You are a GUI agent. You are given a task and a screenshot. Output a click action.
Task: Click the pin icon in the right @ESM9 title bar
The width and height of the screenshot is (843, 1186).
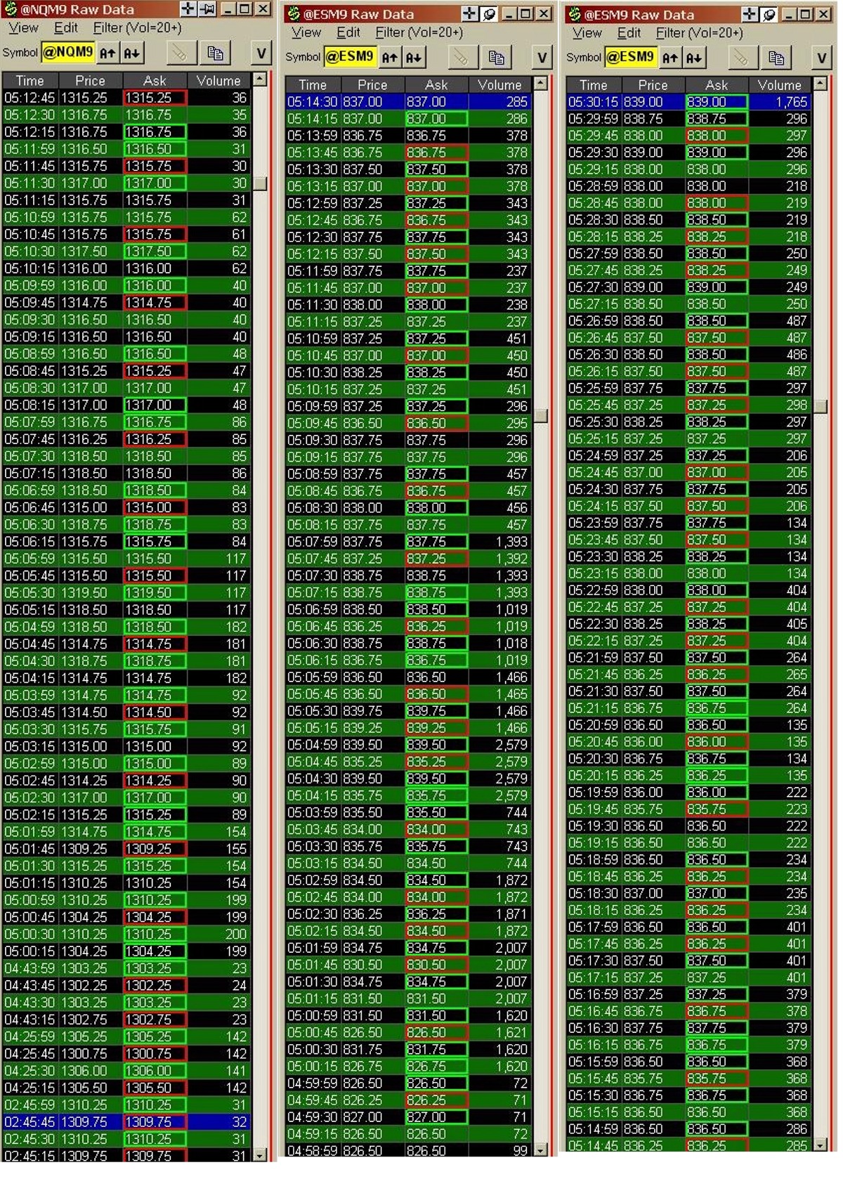769,15
